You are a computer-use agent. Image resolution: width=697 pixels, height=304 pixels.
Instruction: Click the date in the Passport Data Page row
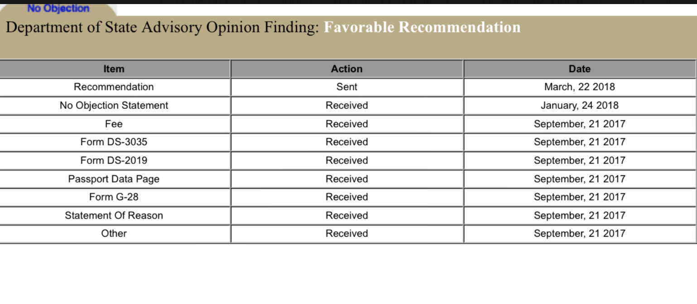click(579, 179)
